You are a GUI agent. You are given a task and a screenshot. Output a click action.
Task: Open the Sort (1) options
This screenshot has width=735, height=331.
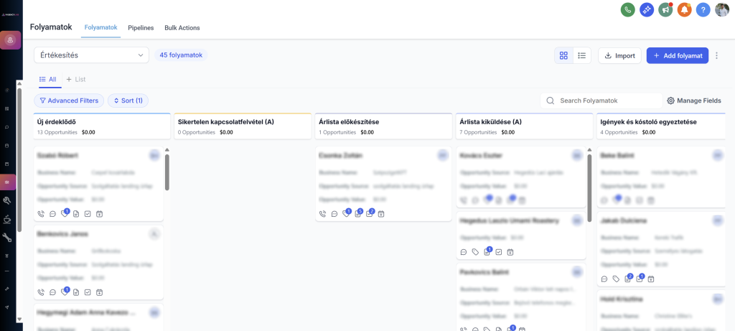click(x=128, y=101)
